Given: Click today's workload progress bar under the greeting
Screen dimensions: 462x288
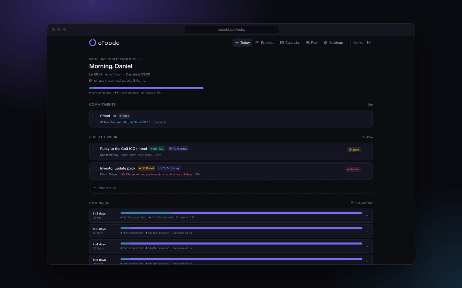Looking at the screenshot, I should (146, 88).
